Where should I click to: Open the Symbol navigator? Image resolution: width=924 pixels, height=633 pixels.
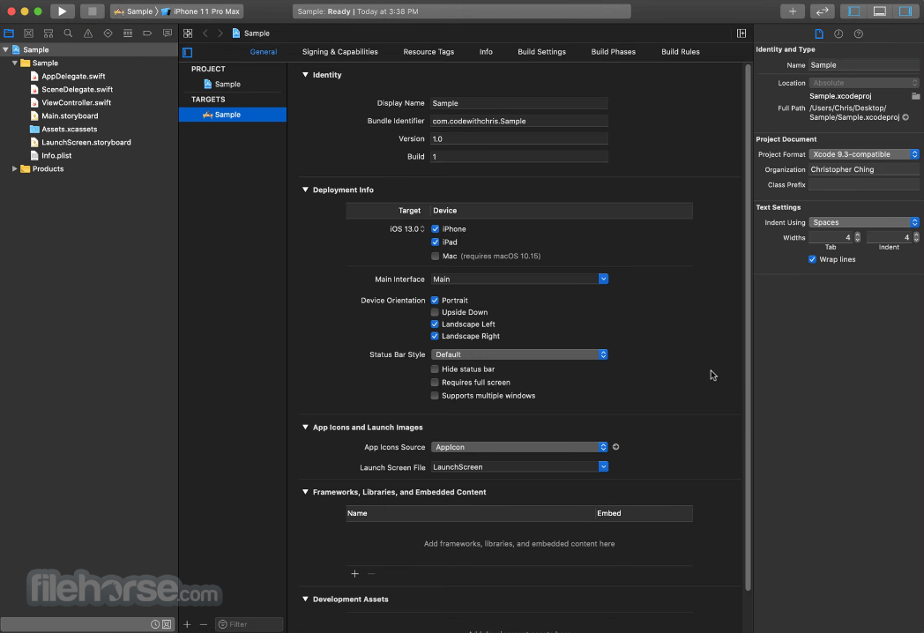(x=48, y=34)
